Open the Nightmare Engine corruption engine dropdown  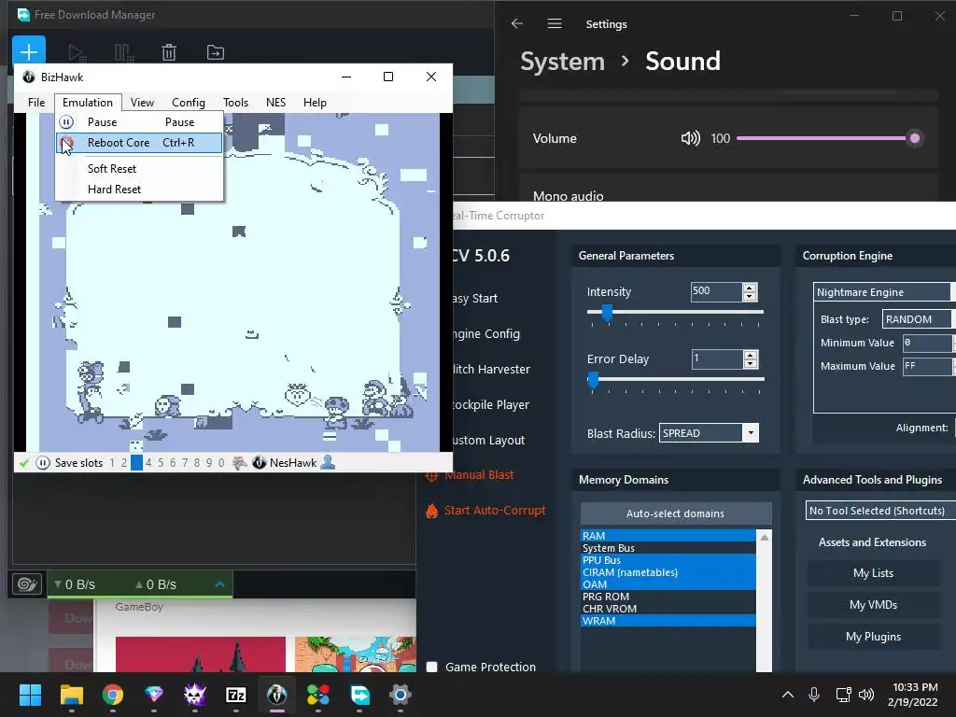coord(884,292)
